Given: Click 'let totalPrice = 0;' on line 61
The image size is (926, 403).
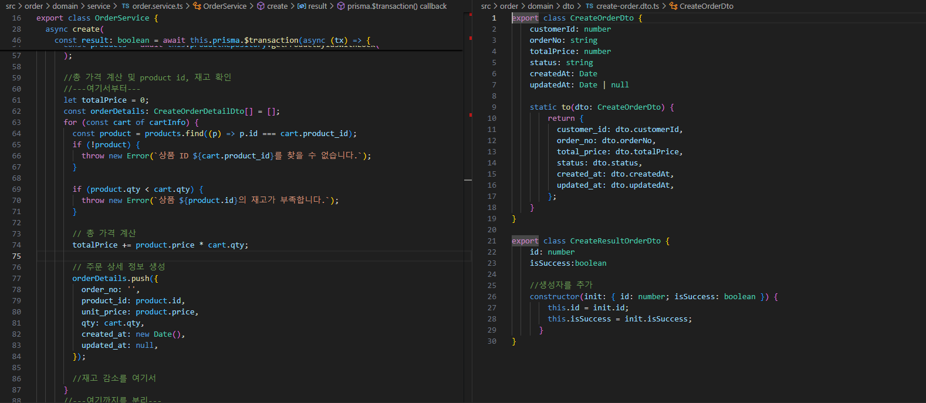Looking at the screenshot, I should point(106,100).
